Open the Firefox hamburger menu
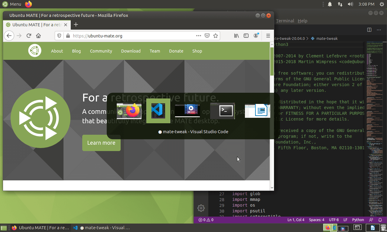Screen dimensions: 387x232 [x=268, y=36]
